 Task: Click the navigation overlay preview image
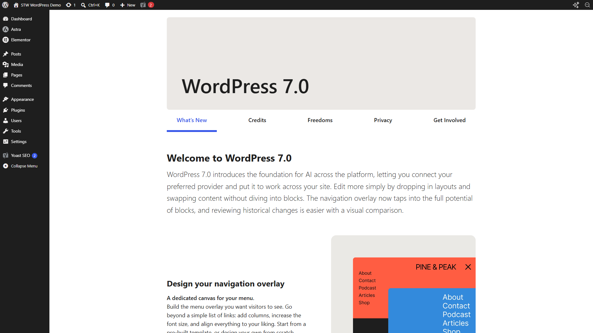(403, 284)
